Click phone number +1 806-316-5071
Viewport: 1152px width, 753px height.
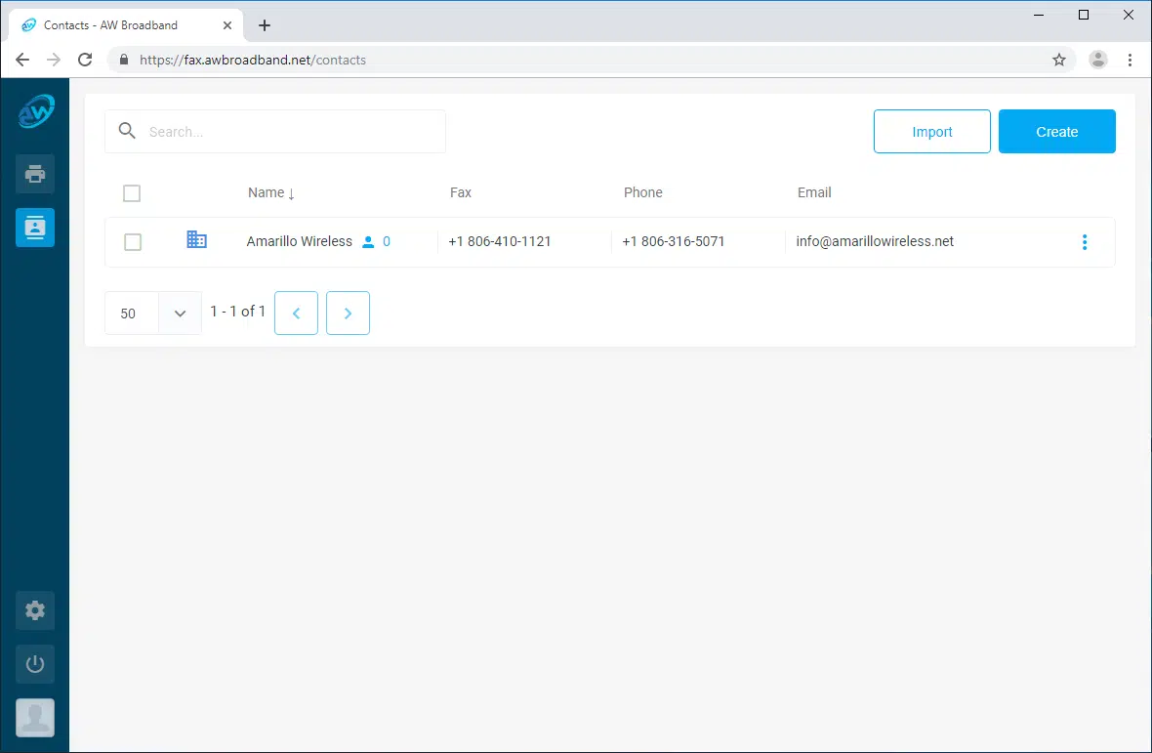(x=673, y=241)
